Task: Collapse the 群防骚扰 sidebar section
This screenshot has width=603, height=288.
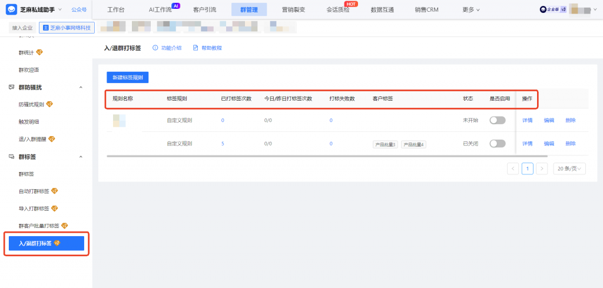Action: click(x=81, y=87)
